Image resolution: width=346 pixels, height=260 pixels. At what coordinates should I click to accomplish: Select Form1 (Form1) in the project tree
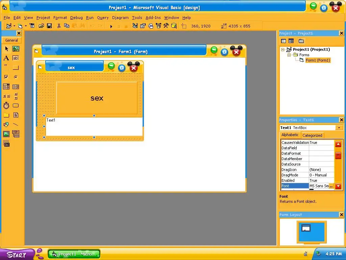point(318,60)
